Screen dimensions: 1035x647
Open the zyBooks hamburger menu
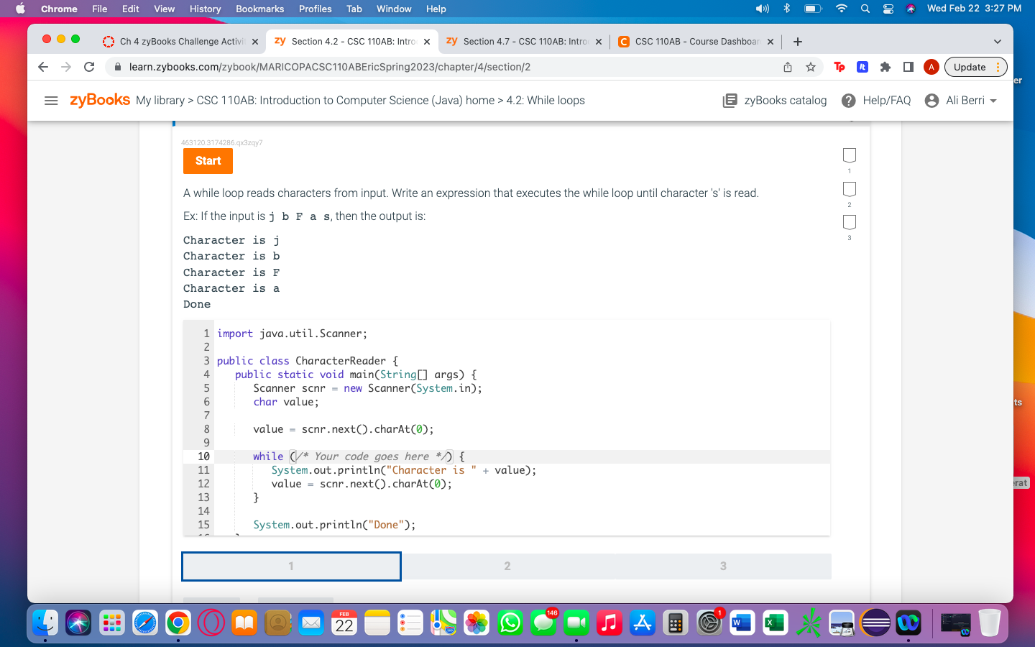tap(51, 101)
